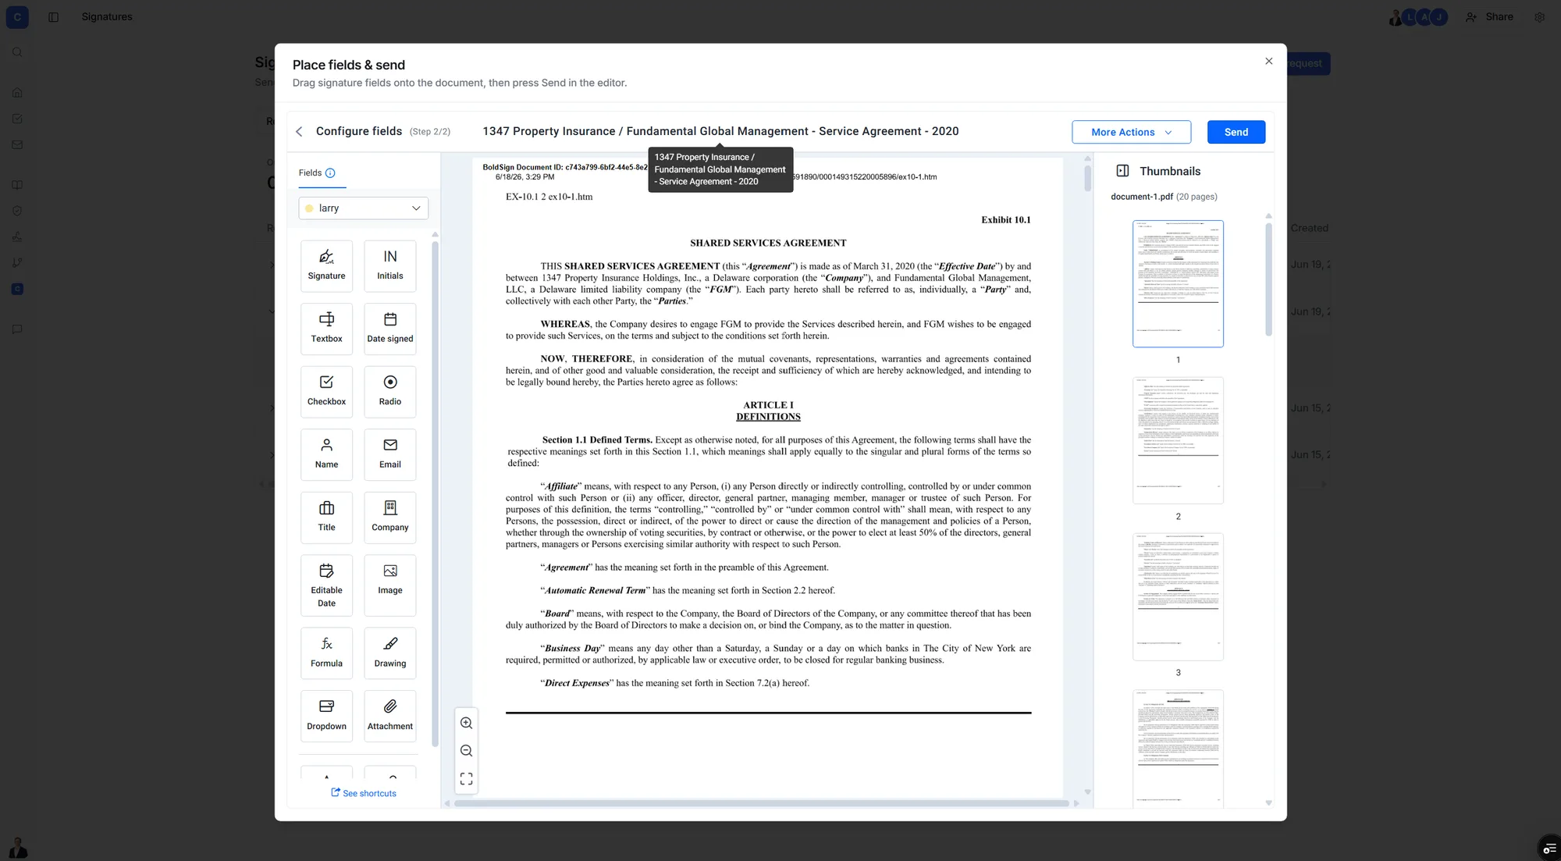Select the Signature field tool
The image size is (1561, 861).
click(x=326, y=265)
